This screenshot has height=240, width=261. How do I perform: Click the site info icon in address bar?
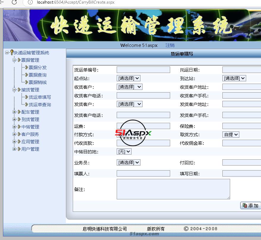point(30,2)
